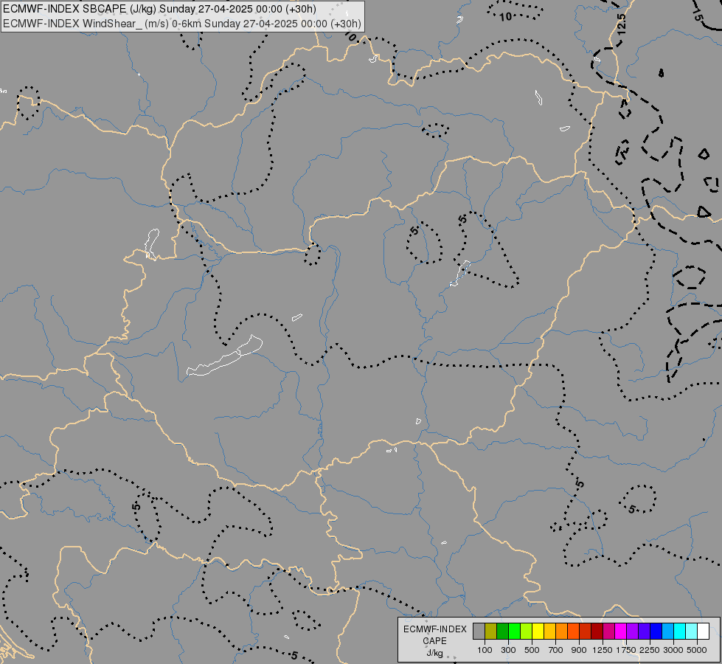The width and height of the screenshot is (722, 664).
Task: Pick the bright magenta legend swatch
Action: click(621, 631)
